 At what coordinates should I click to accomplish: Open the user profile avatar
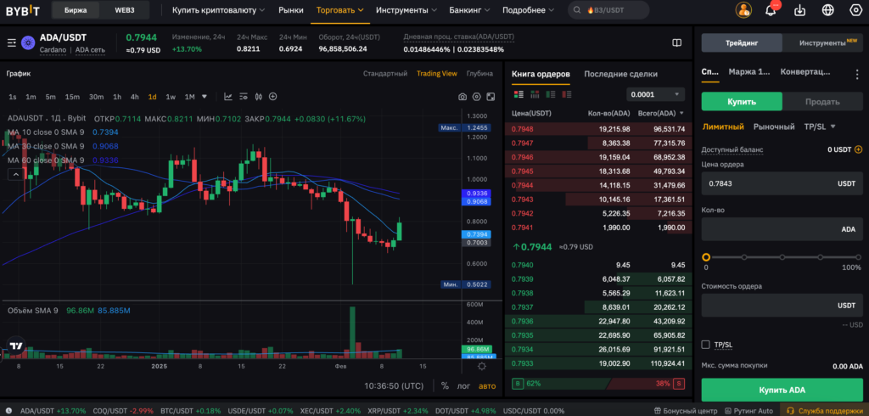(x=743, y=10)
